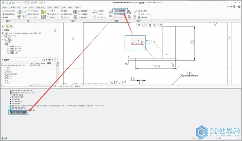The width and height of the screenshot is (242, 141).
Task: Open the layer tree navigator tab icon
Action: (x=7, y=26)
